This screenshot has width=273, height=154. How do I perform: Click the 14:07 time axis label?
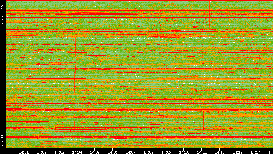pyautogui.click(x=130, y=152)
